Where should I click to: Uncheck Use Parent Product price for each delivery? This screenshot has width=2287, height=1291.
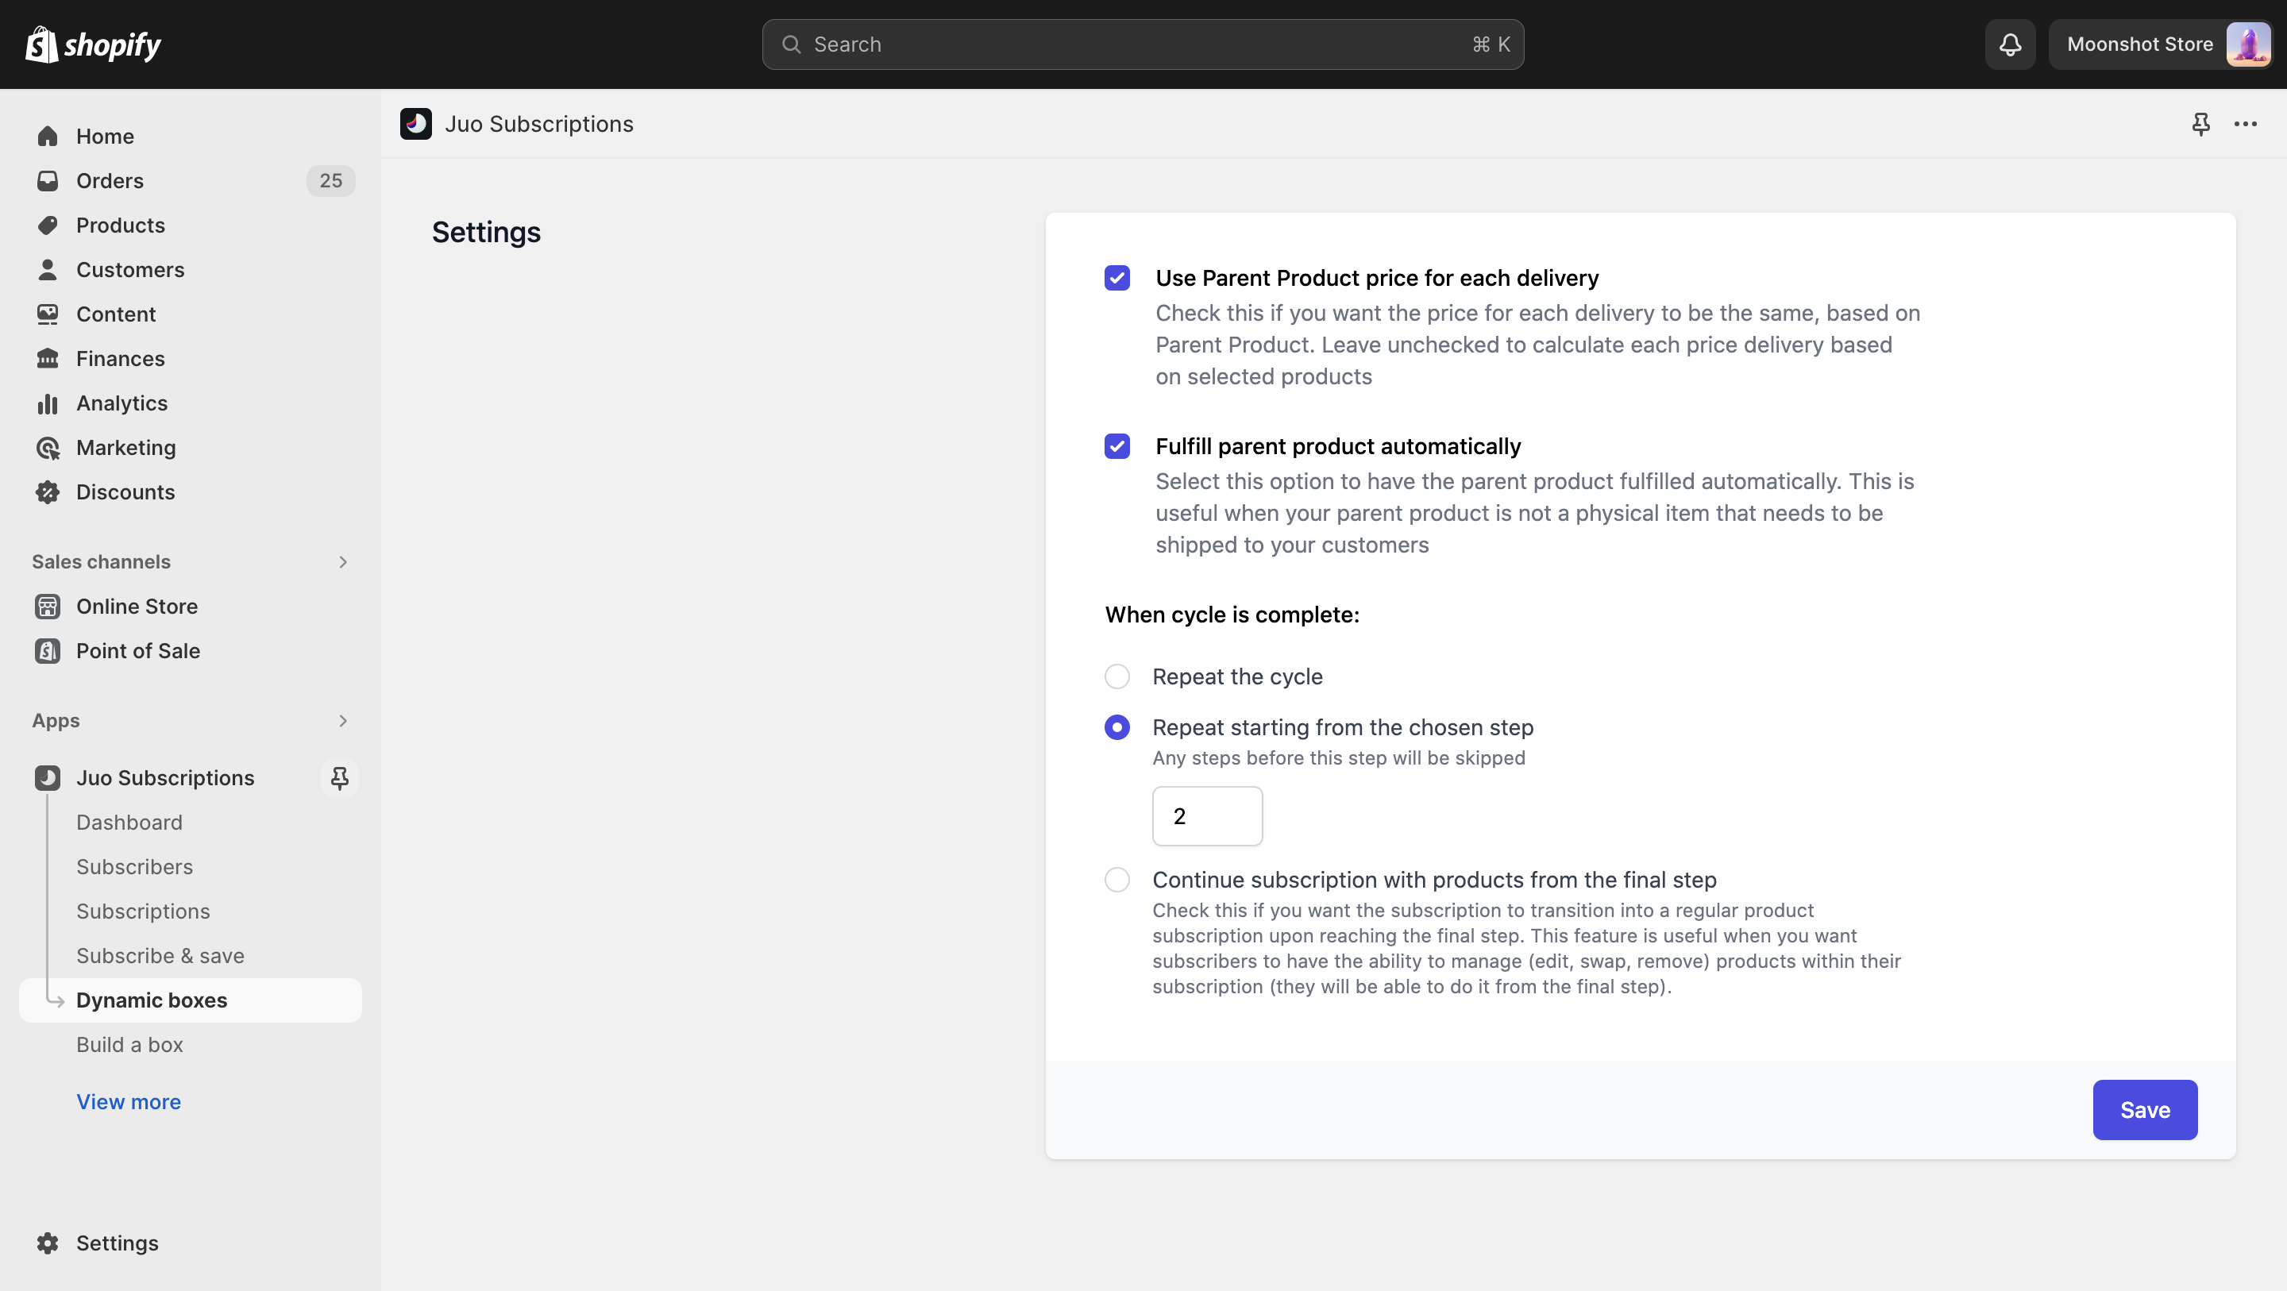tap(1117, 278)
